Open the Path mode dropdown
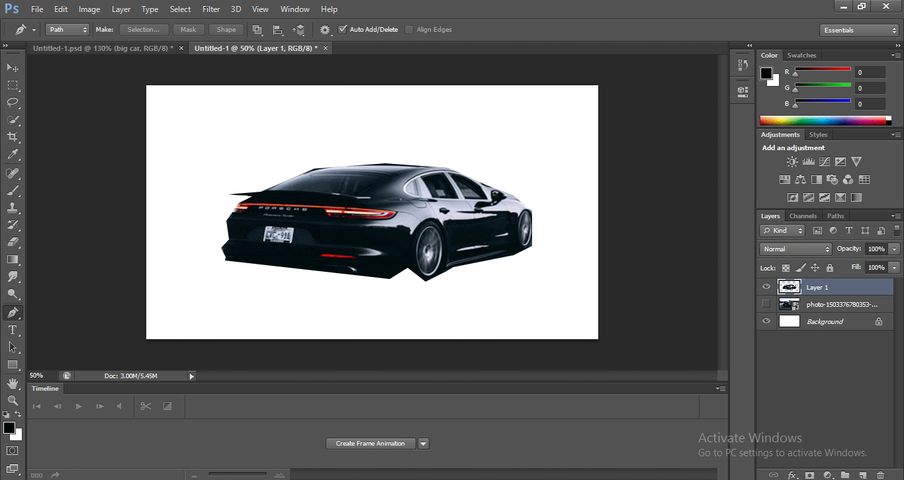This screenshot has height=480, width=904. (67, 30)
